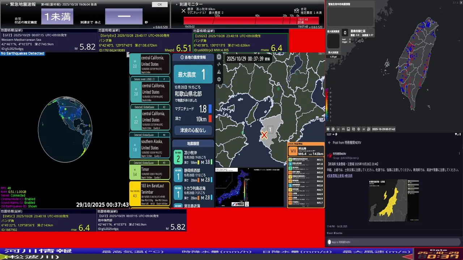463x260 pixels.
Task: Go back with the arrow in NERV post
Action: (x=329, y=143)
